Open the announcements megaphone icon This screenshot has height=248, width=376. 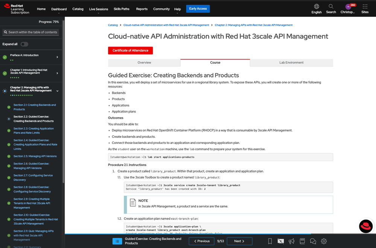291,241
